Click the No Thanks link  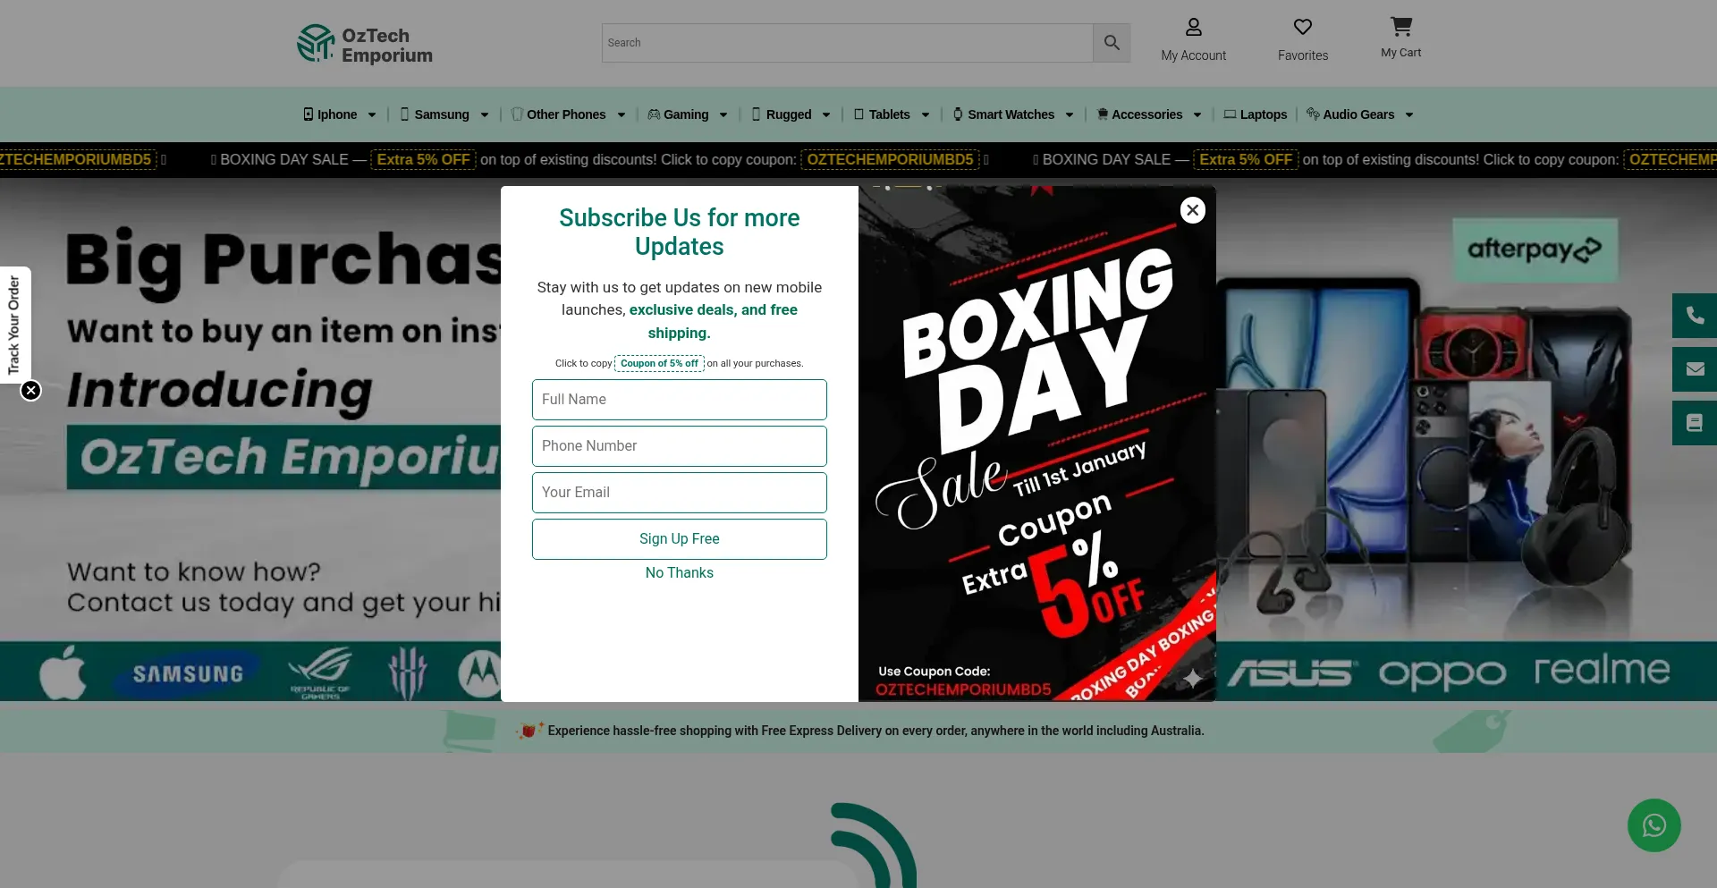pyautogui.click(x=679, y=573)
